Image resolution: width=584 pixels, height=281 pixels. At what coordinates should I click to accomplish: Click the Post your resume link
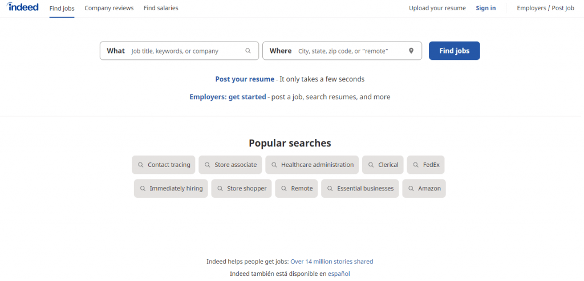pos(245,79)
